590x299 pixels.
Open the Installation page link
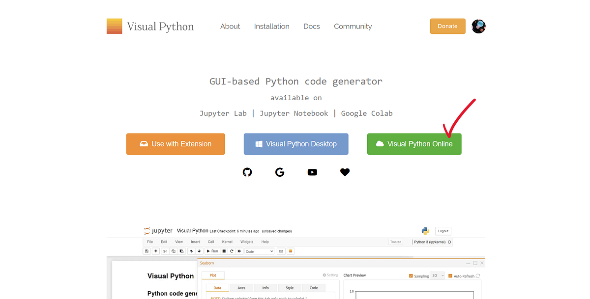(271, 27)
